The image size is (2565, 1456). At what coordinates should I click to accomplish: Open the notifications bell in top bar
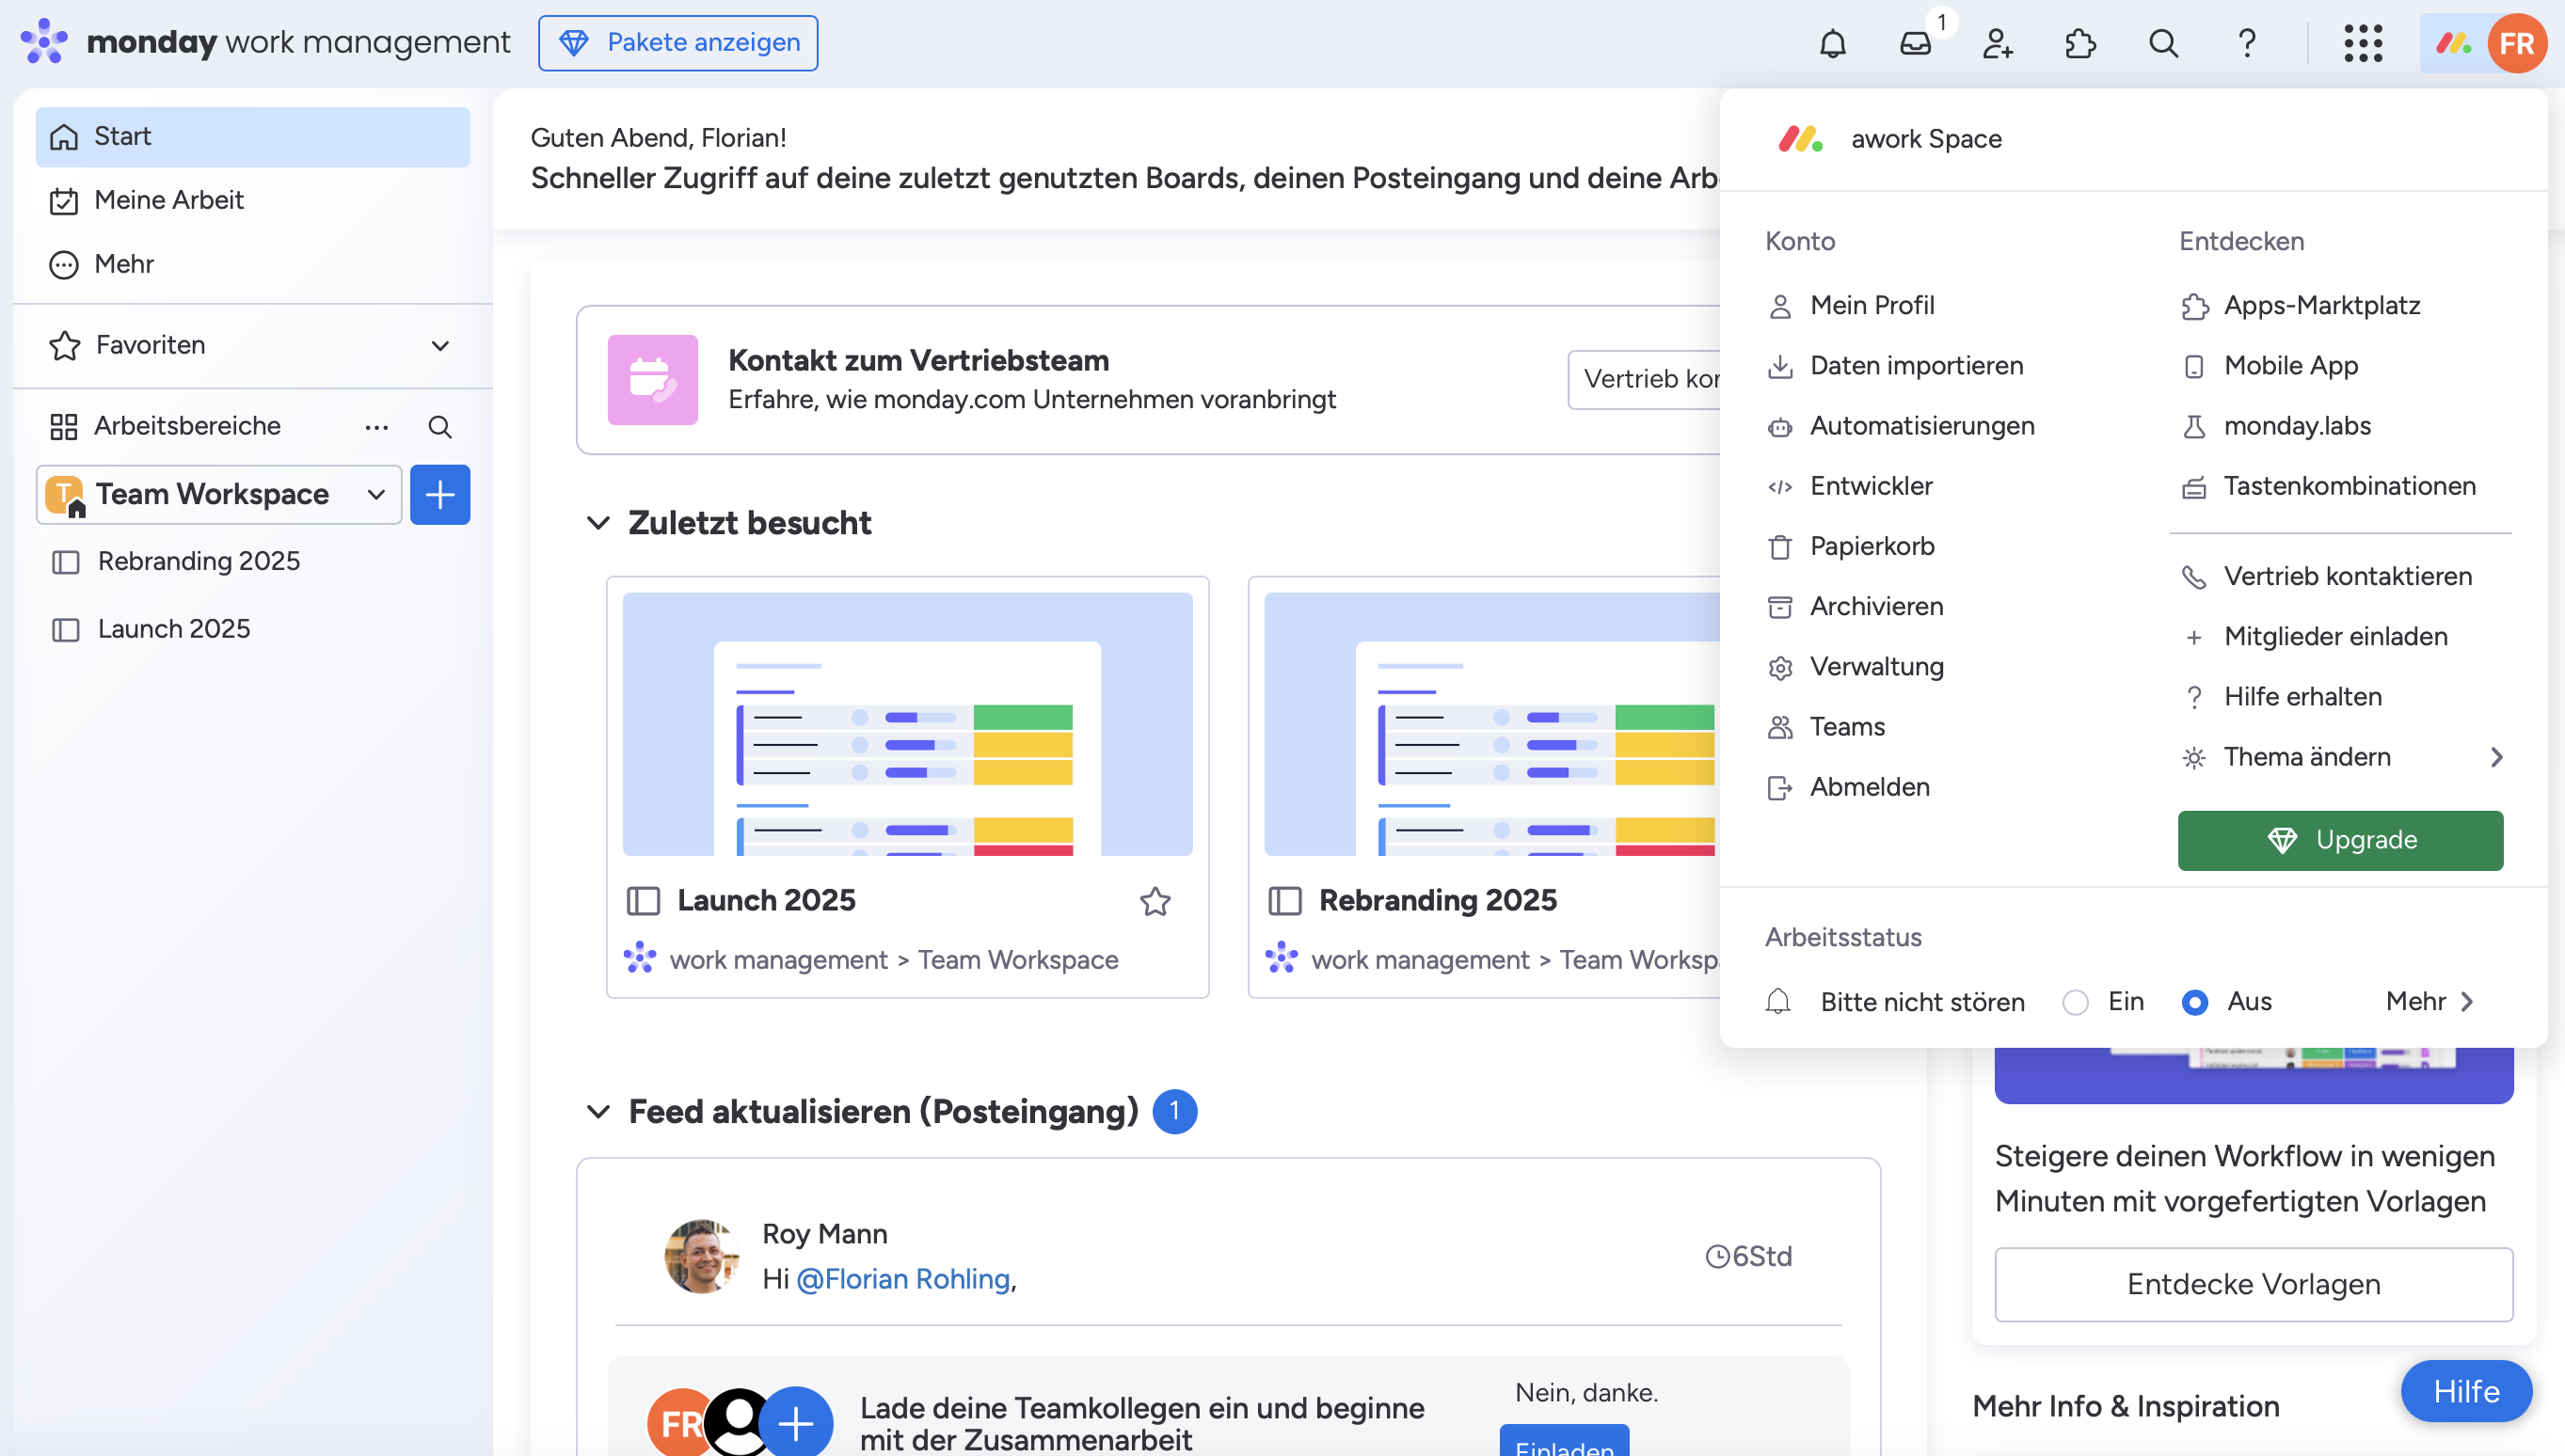click(1833, 43)
